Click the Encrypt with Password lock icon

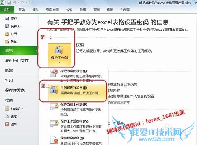(54, 90)
